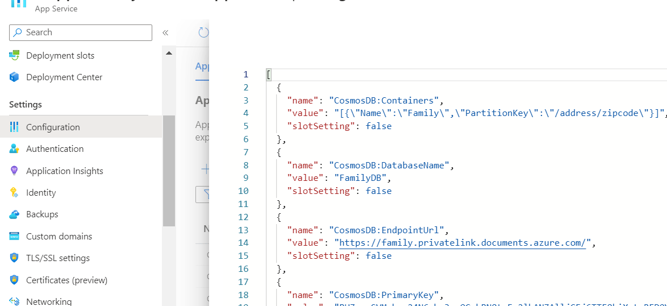667x306 pixels.
Task: Click slotSetting false on line 15
Action: coord(378,256)
